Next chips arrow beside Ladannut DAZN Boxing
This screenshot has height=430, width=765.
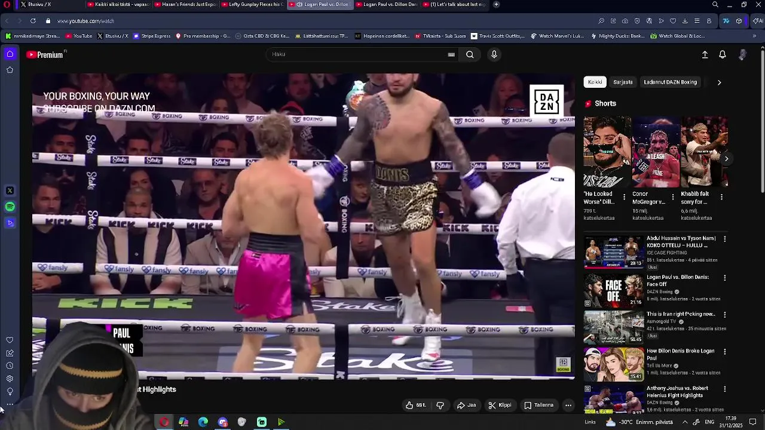(x=719, y=82)
